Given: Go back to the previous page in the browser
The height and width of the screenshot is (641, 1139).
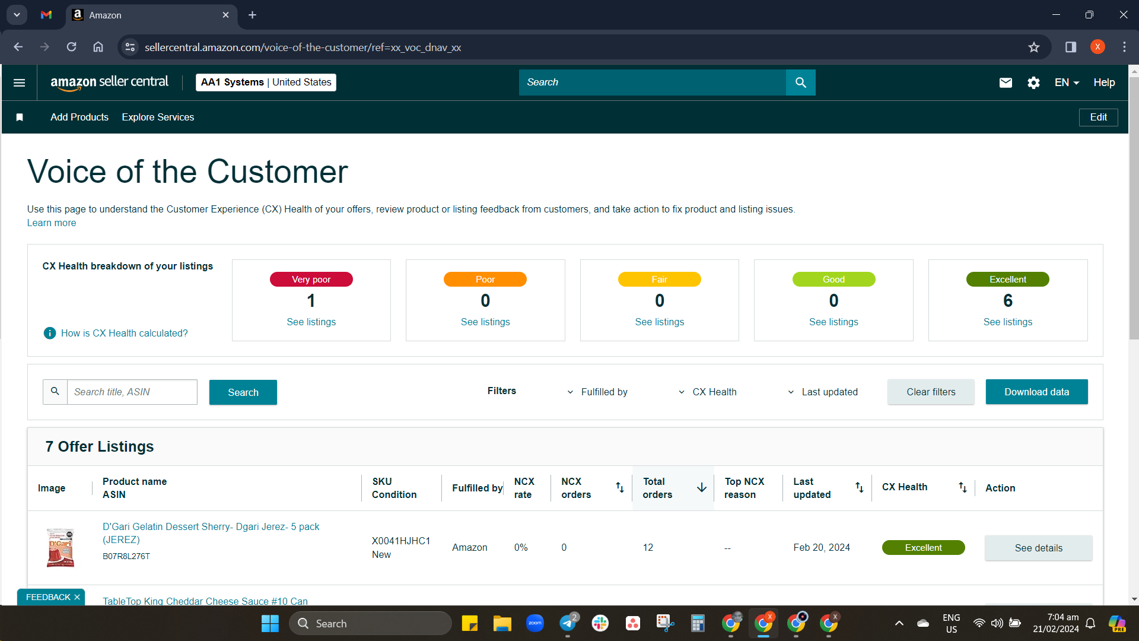Looking at the screenshot, I should [x=18, y=47].
